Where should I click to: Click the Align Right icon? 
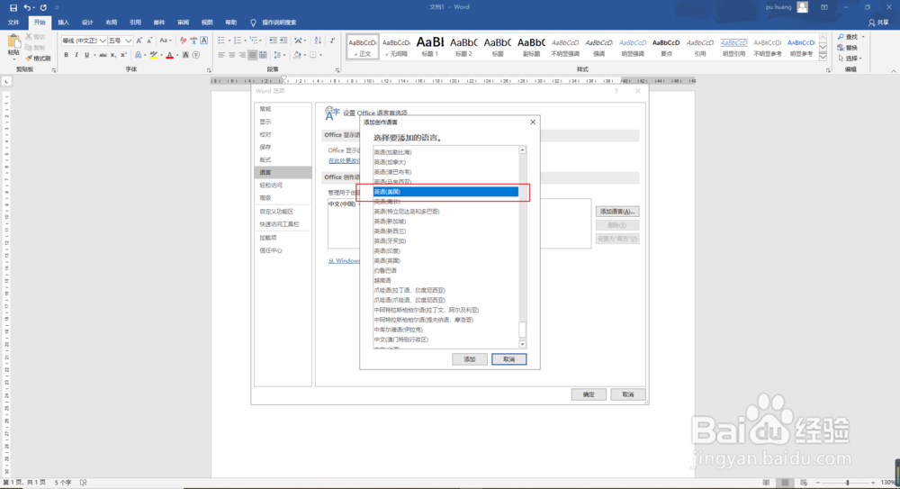[x=242, y=55]
